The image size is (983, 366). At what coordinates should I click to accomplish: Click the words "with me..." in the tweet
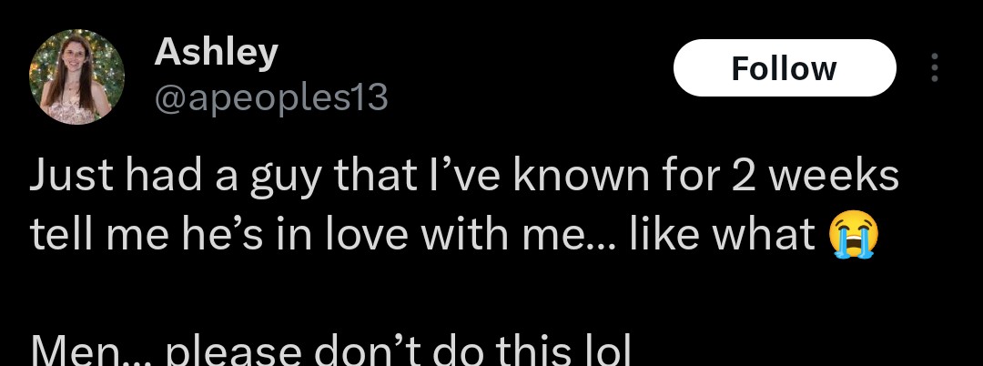[x=511, y=235]
